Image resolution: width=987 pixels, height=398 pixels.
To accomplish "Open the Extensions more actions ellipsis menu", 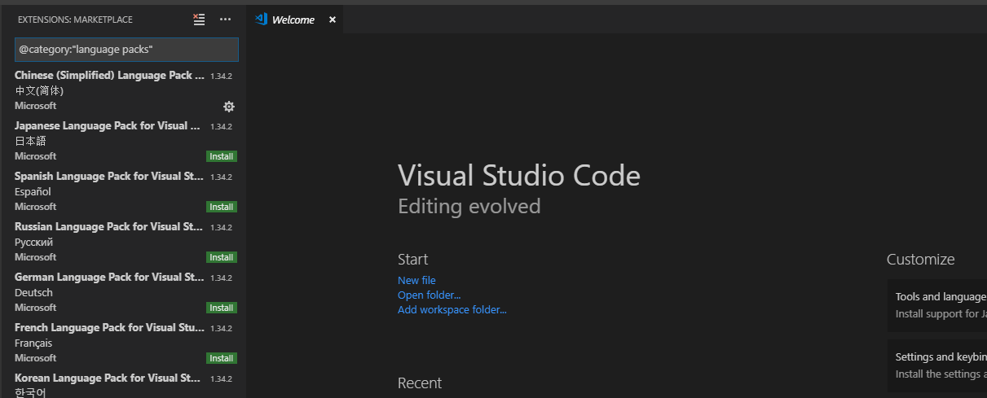I will coord(226,19).
